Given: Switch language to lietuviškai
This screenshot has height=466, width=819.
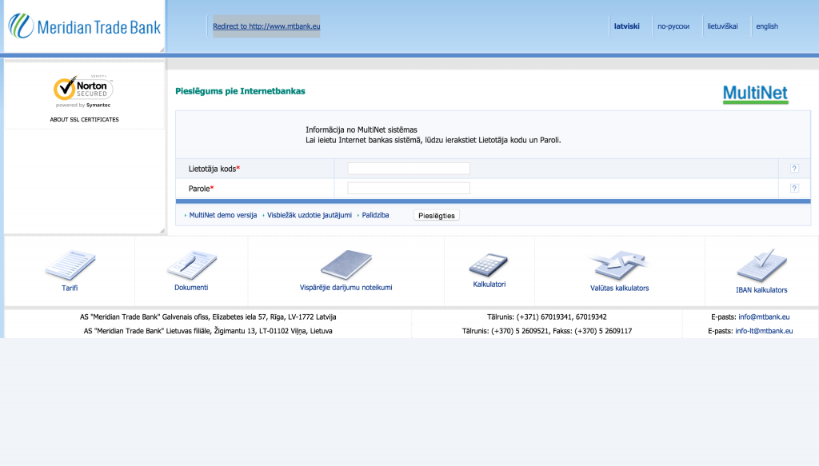Looking at the screenshot, I should pos(722,26).
